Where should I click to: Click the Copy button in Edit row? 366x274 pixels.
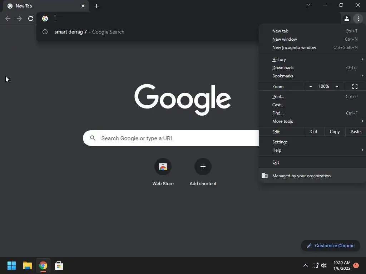[335, 132]
